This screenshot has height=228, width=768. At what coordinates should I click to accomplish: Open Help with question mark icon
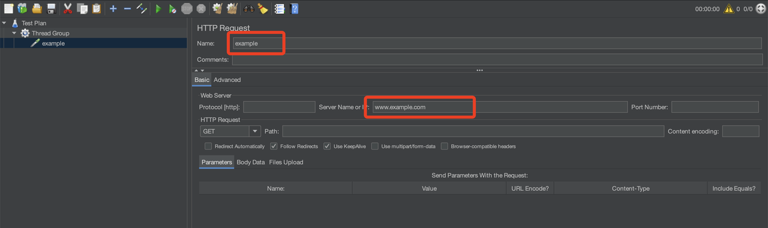pos(295,8)
